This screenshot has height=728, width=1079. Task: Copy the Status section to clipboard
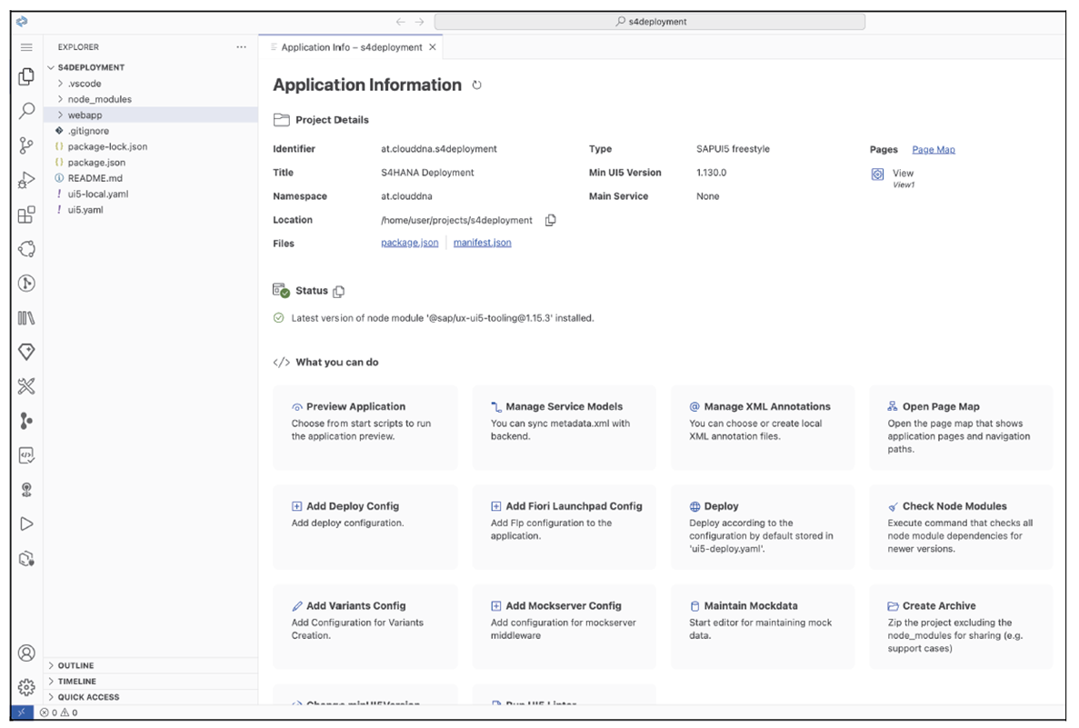click(338, 291)
